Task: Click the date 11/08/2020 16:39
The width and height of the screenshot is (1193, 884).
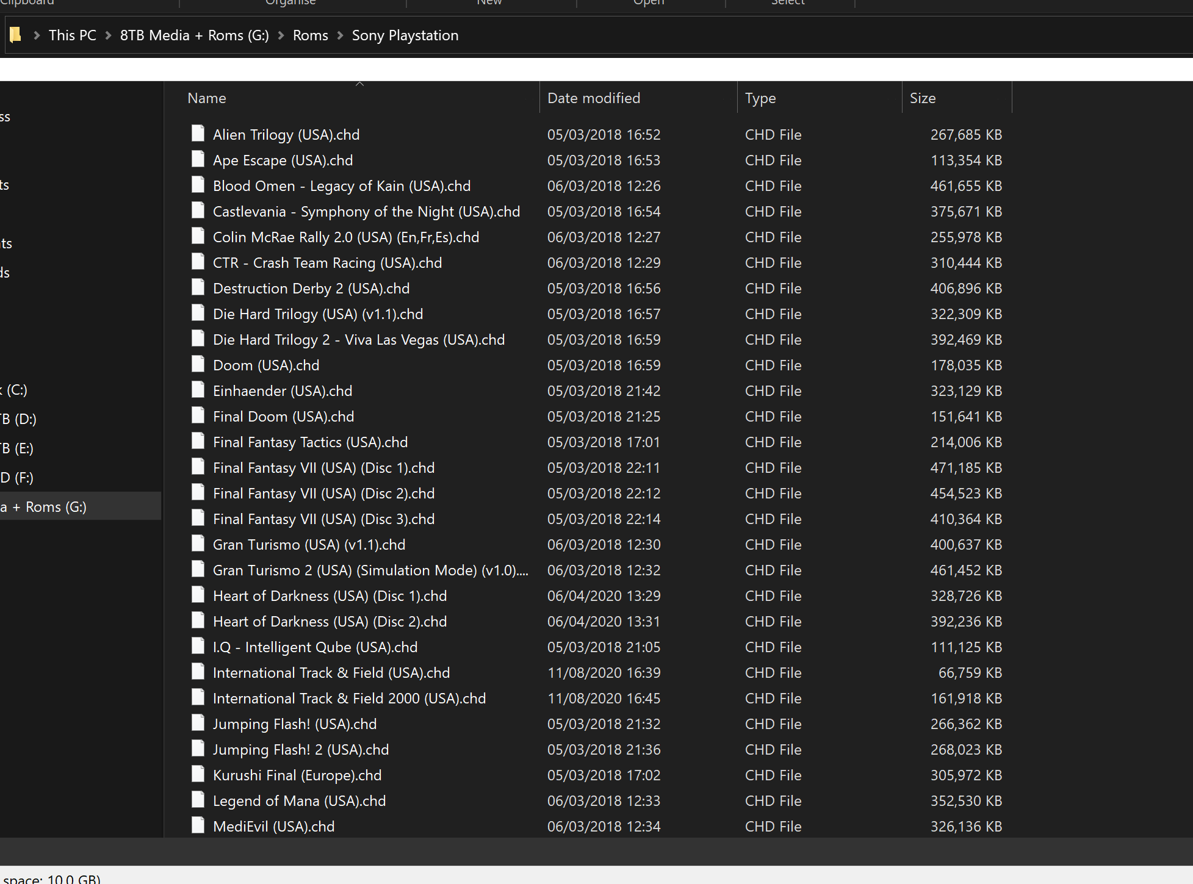Action: pyautogui.click(x=604, y=672)
